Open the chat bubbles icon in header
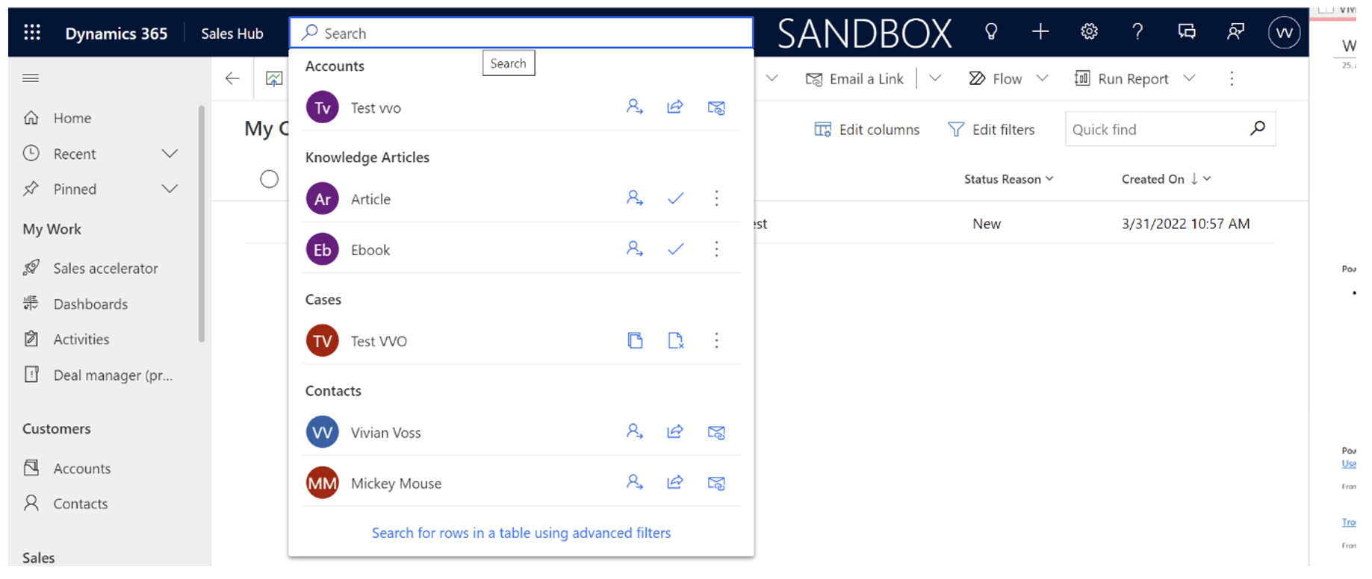The height and width of the screenshot is (579, 1372). tap(1187, 31)
